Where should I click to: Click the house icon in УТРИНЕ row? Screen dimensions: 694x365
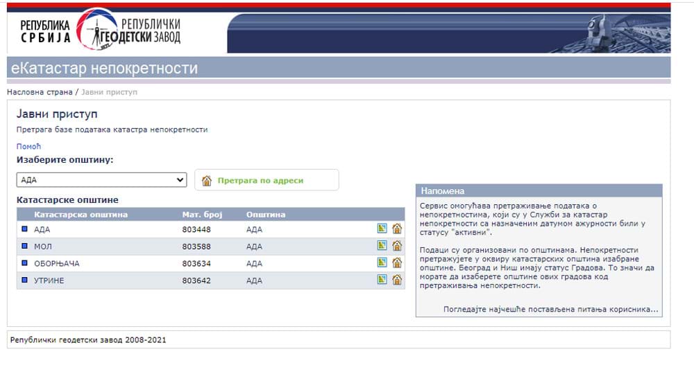point(397,280)
